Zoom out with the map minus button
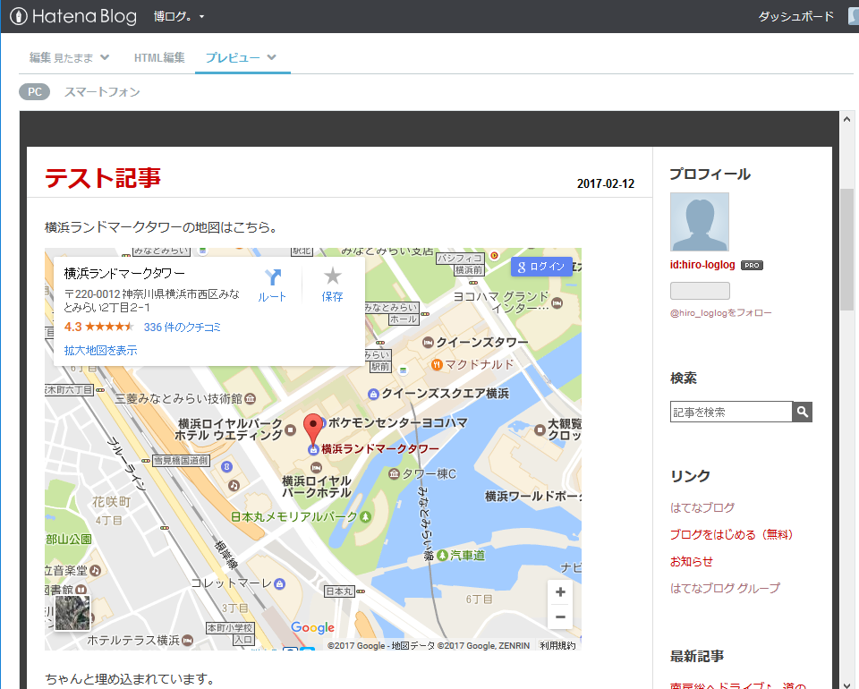 [x=560, y=617]
